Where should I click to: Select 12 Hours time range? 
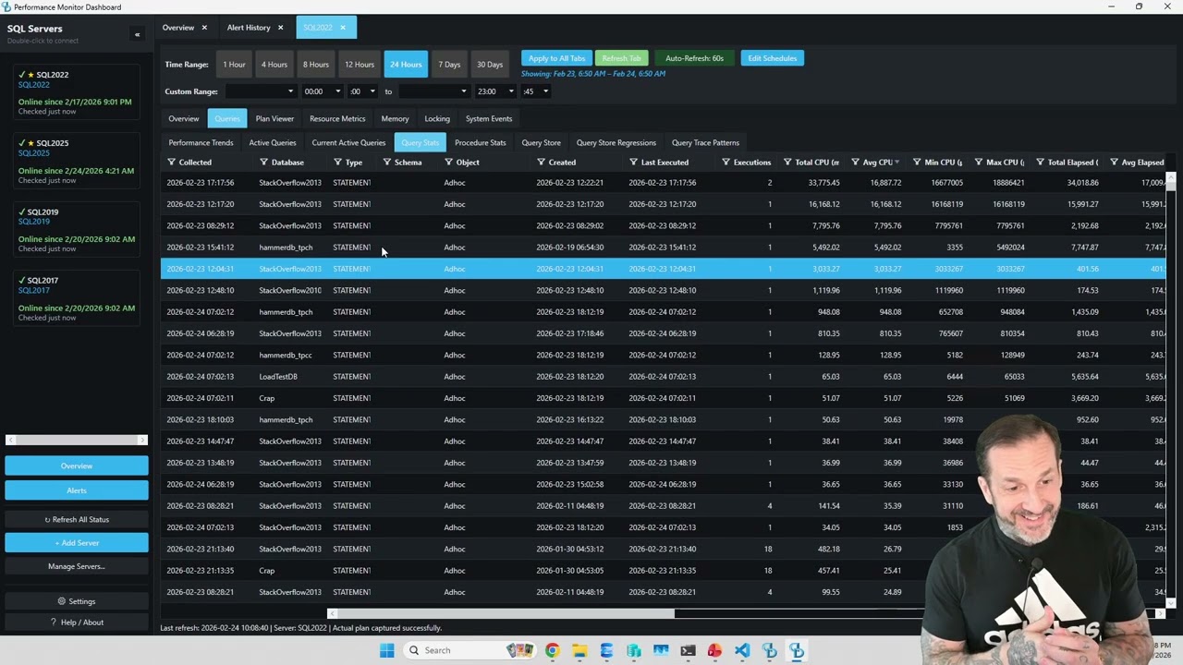click(360, 65)
